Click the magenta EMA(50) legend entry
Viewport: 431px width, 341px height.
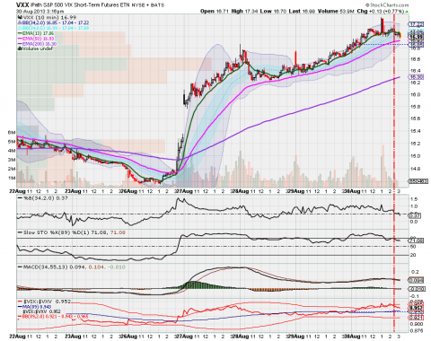36,39
